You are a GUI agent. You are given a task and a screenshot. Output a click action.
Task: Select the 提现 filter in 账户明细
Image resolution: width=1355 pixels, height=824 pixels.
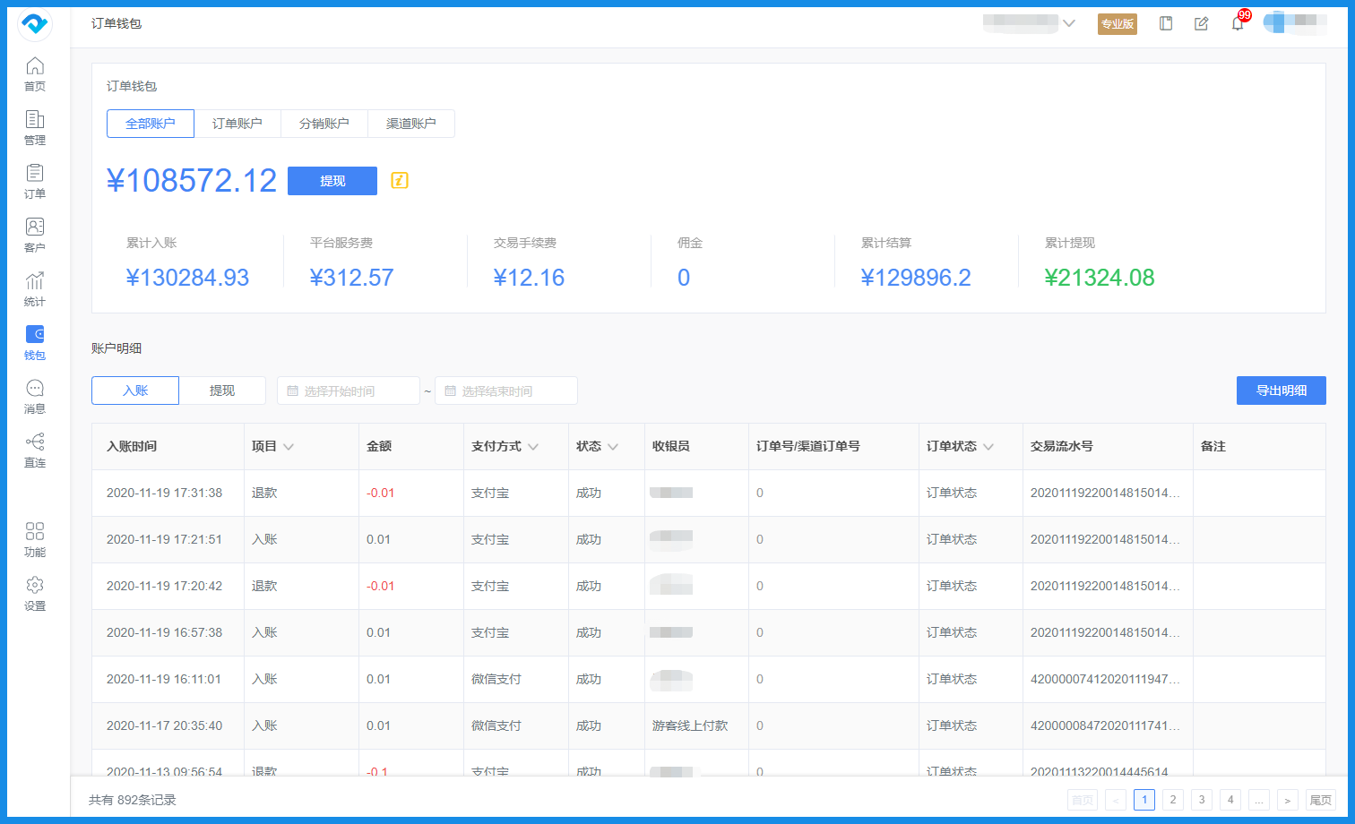tap(223, 391)
